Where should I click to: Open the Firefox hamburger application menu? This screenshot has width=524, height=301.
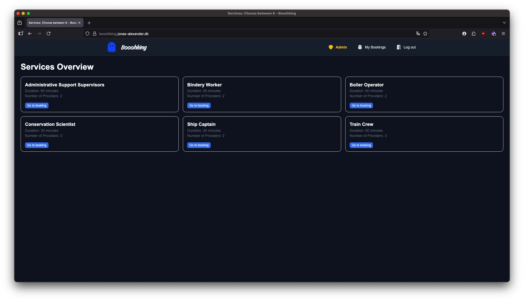503,34
